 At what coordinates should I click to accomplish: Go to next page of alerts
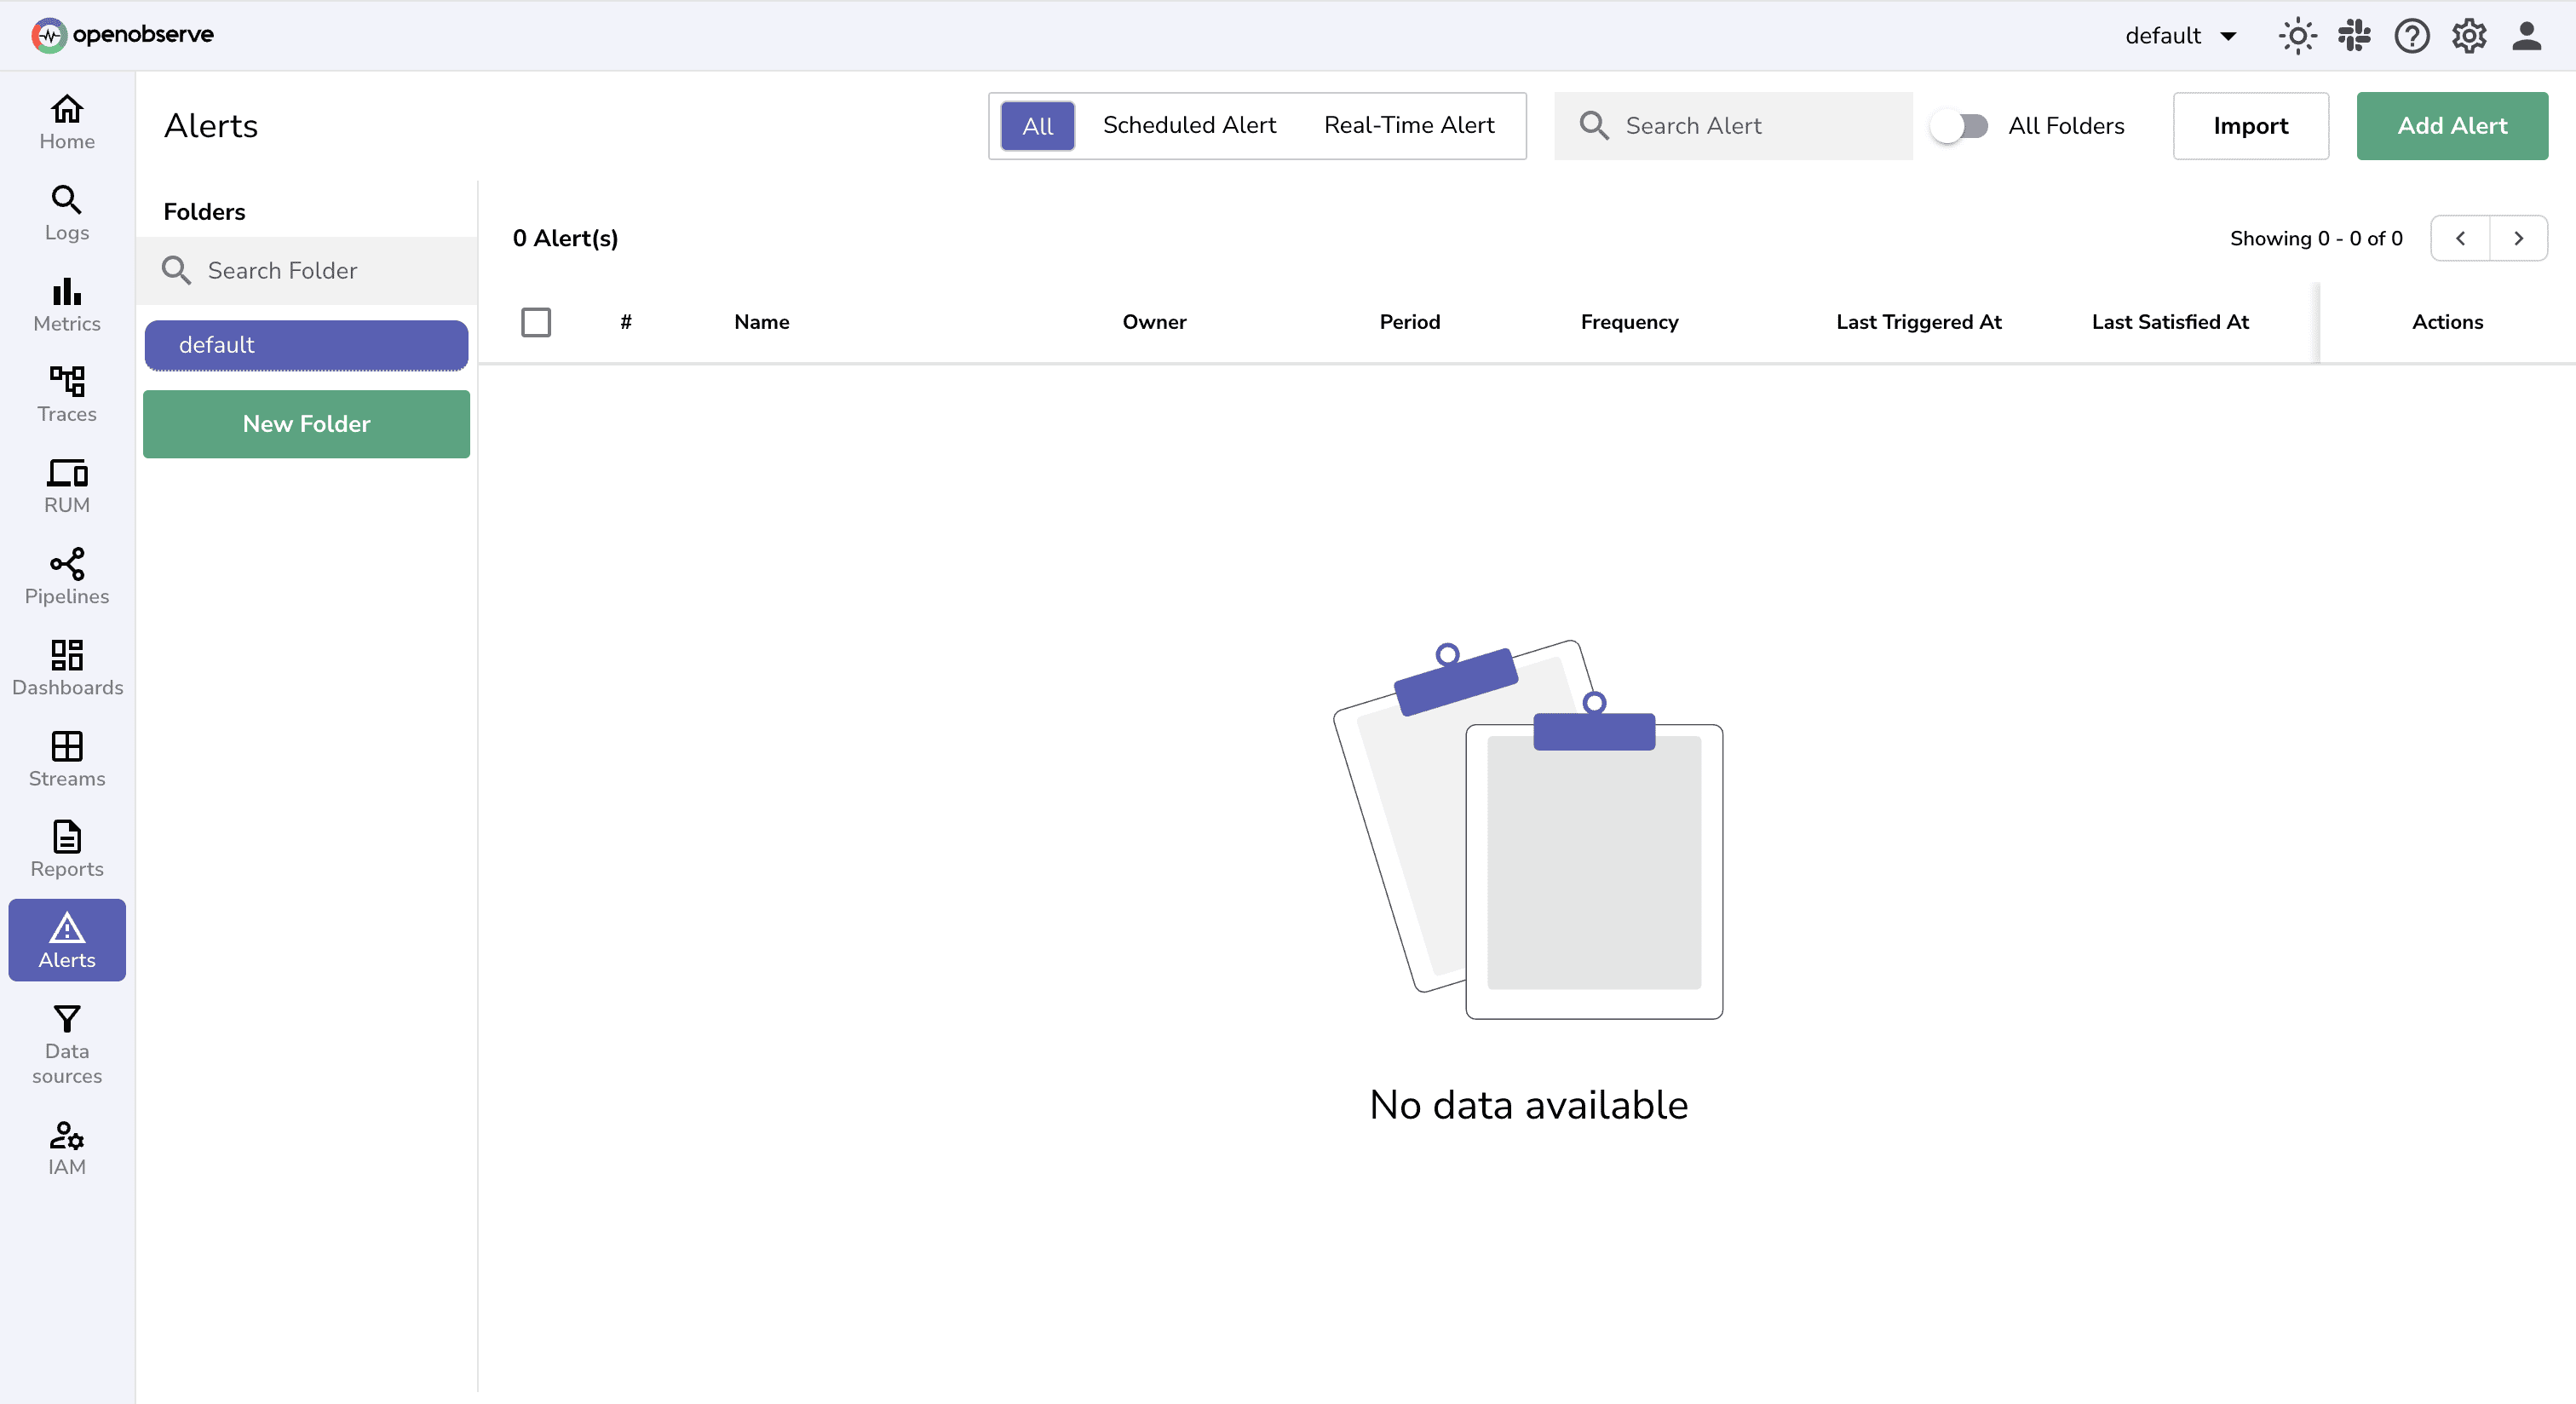pos(2518,238)
